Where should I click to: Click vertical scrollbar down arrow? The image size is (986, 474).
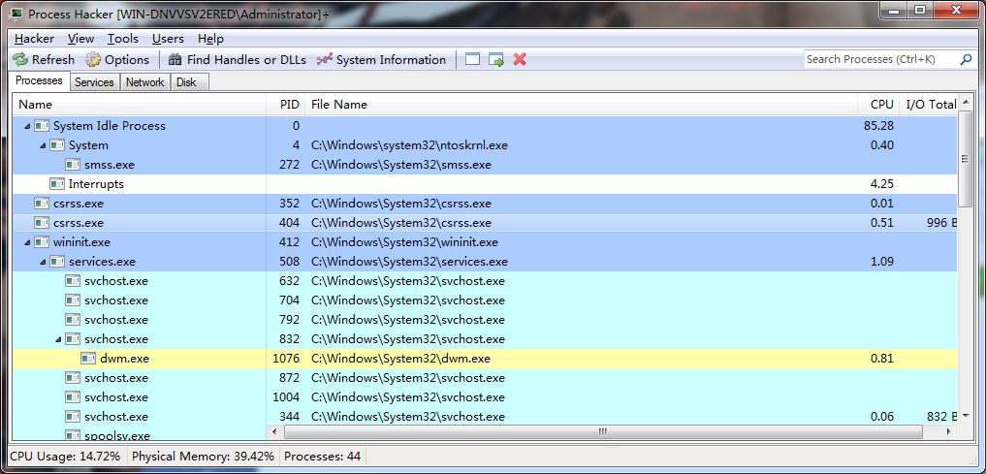click(x=966, y=415)
